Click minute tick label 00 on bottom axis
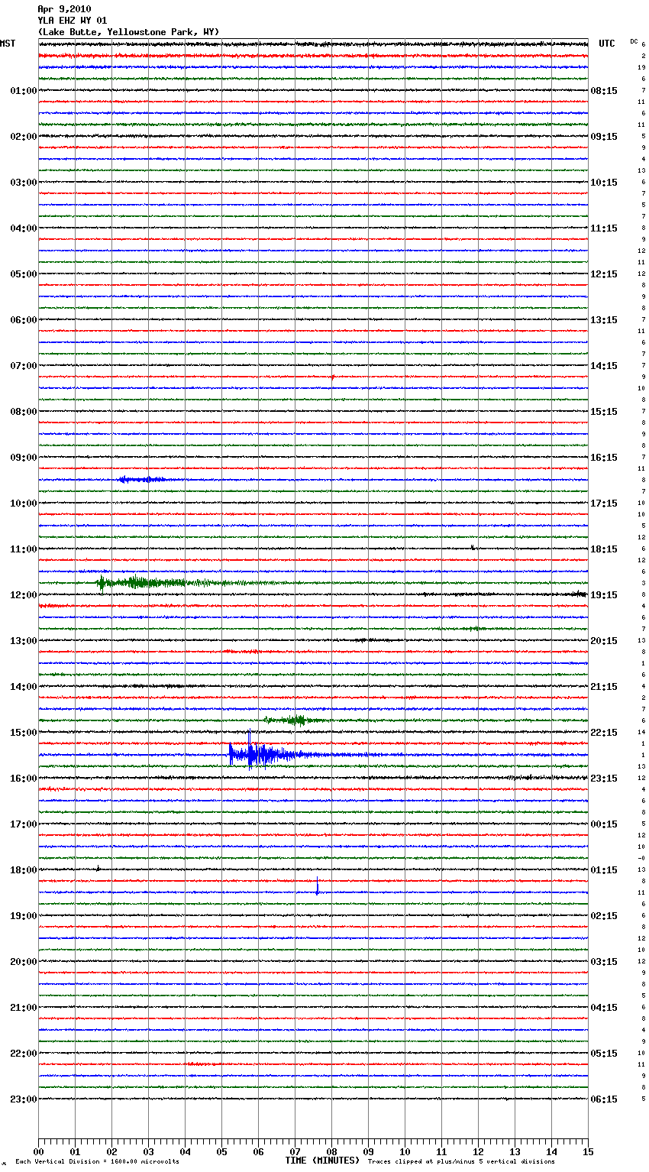The width and height of the screenshot is (649, 1172). pos(38,1151)
